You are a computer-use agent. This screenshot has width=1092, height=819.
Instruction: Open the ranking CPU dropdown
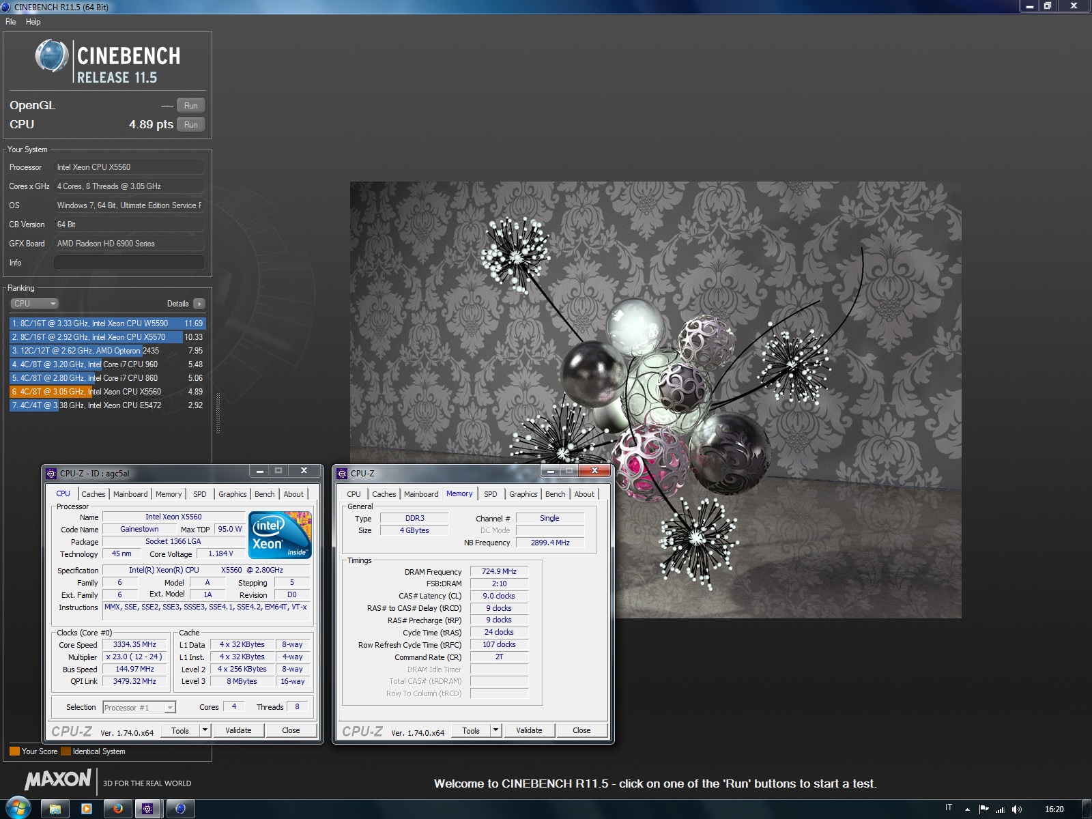pyautogui.click(x=34, y=304)
